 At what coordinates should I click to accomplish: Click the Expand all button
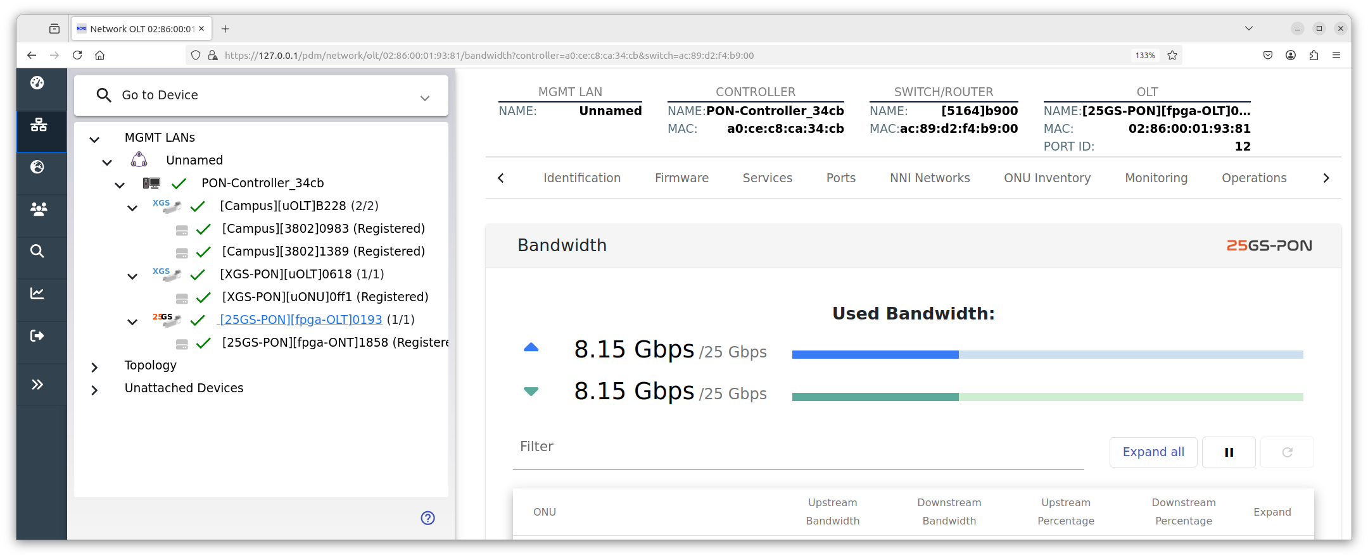[1153, 452]
